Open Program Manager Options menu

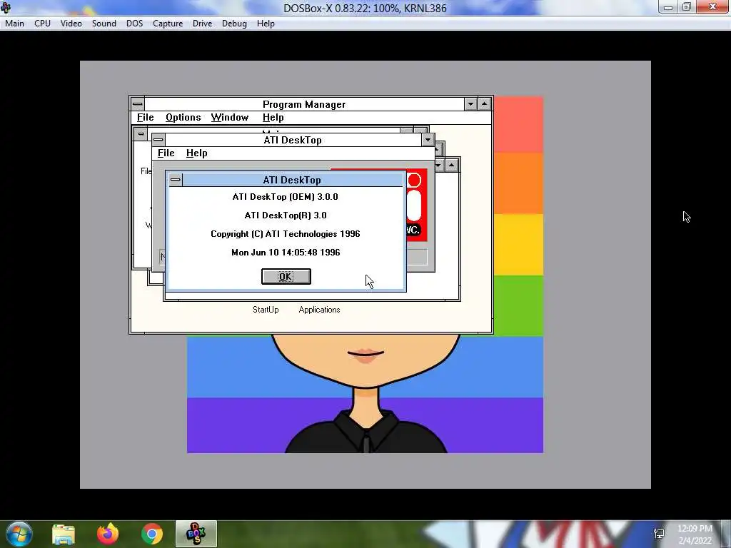pos(183,118)
